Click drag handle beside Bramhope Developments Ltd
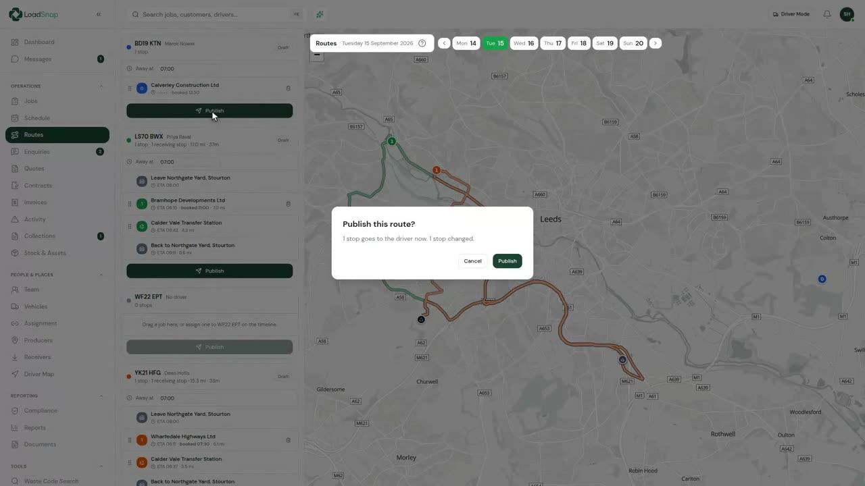Image resolution: width=865 pixels, height=486 pixels. click(x=130, y=204)
